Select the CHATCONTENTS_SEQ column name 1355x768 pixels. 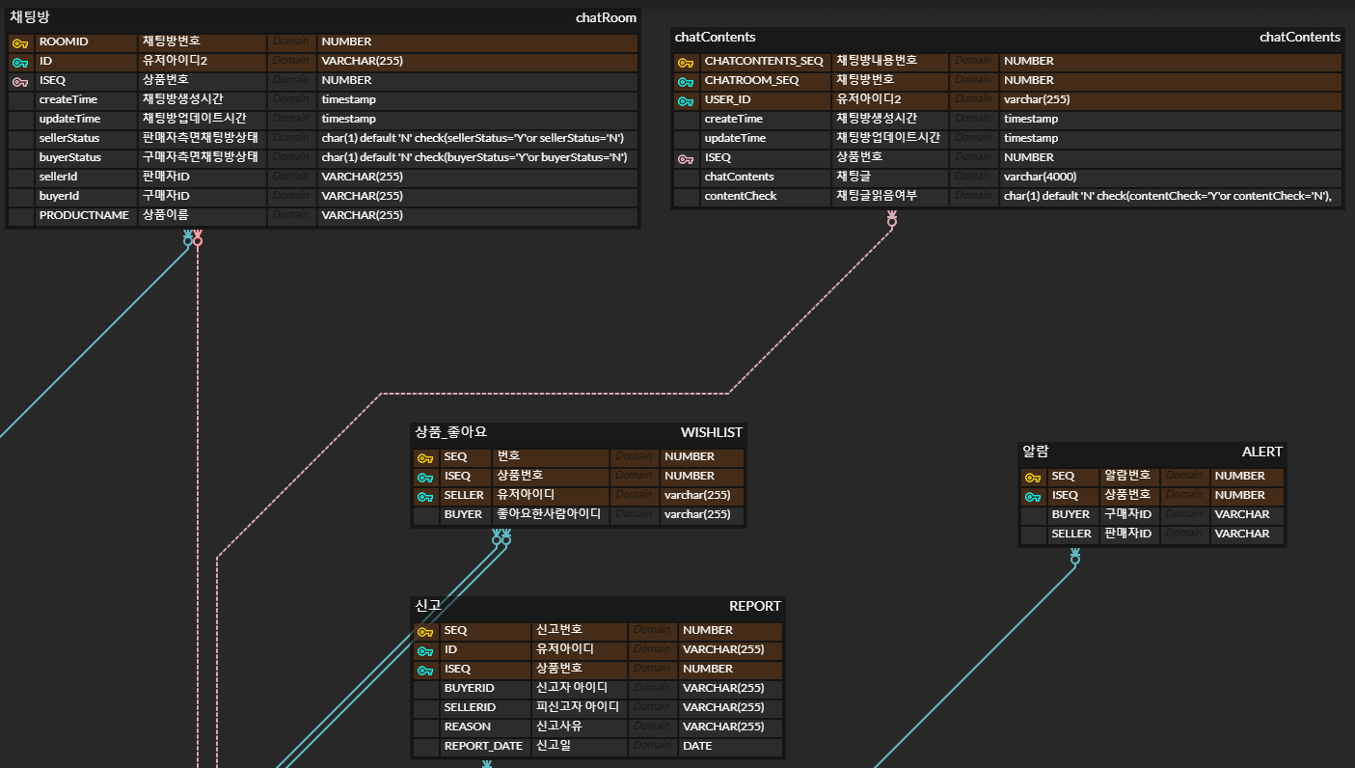click(764, 62)
